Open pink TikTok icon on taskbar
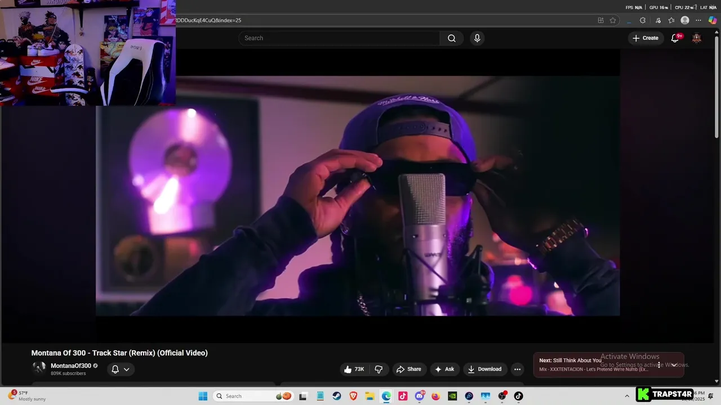 pyautogui.click(x=403, y=396)
